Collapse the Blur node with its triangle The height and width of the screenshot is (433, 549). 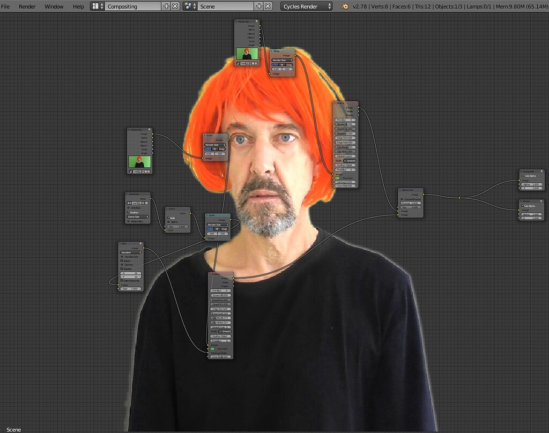(120, 244)
